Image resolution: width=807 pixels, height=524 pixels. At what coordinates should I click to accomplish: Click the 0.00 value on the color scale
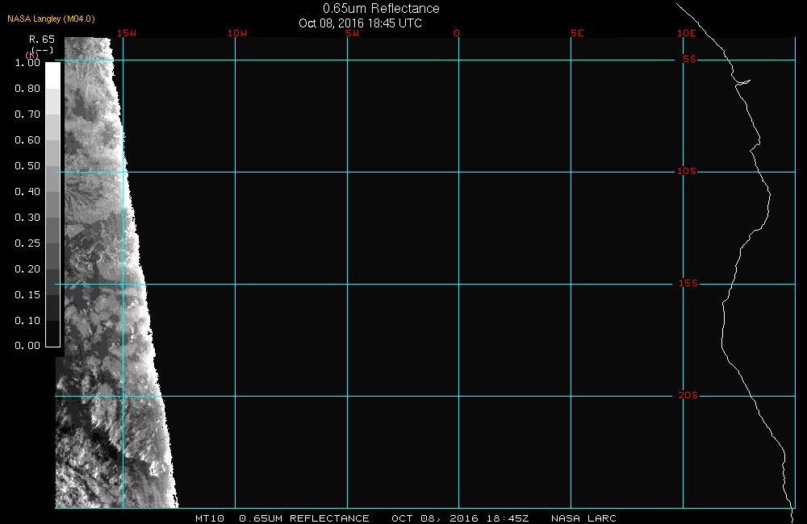[x=27, y=346]
